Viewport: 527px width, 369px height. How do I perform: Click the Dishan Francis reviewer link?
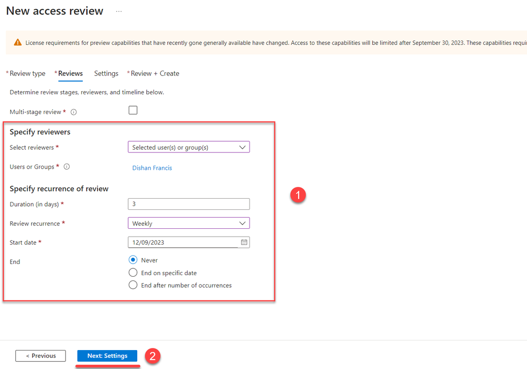(152, 168)
